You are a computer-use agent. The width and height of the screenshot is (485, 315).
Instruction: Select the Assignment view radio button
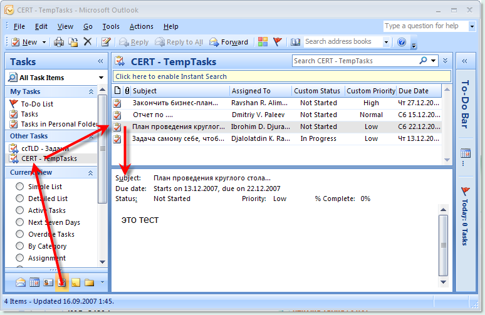coord(20,258)
